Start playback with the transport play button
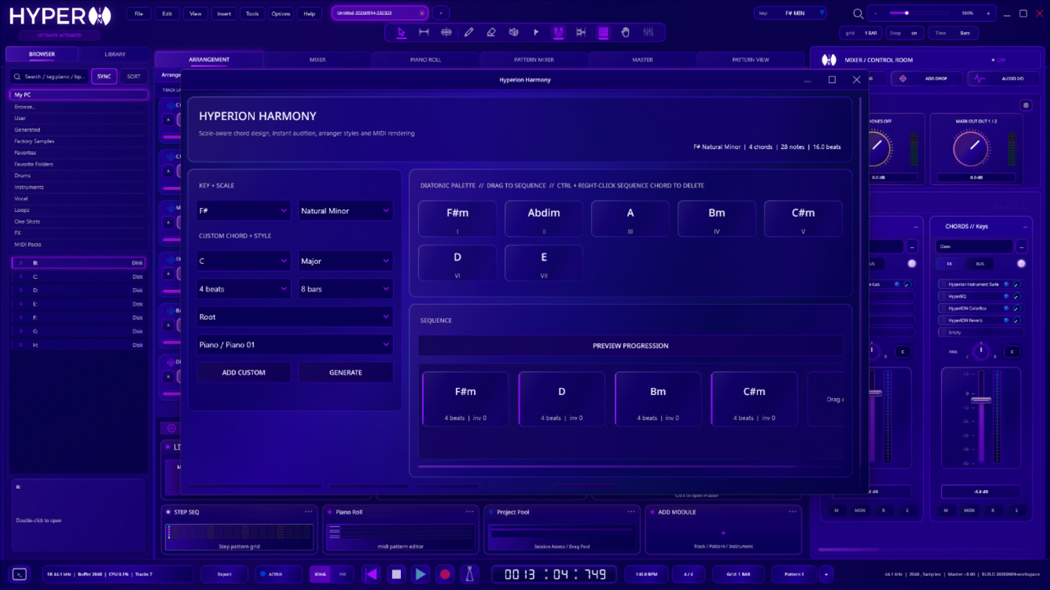Screen dimensions: 1050x590 pyautogui.click(x=421, y=574)
